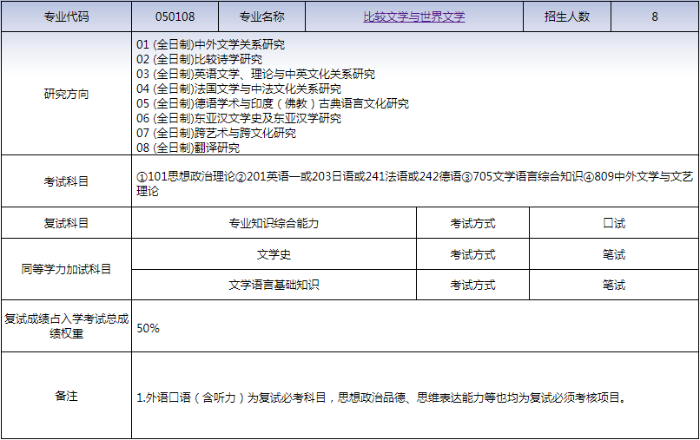Select the 招生人数 label cell
Screen dimensions: 700x440
pos(567,16)
